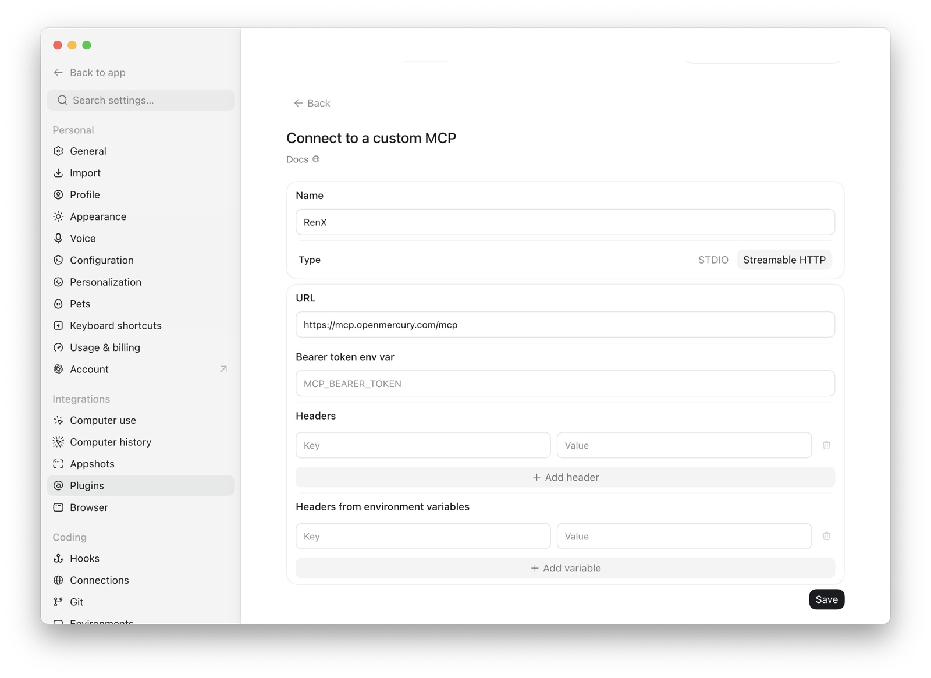Focus the Headers Key field

coord(423,445)
